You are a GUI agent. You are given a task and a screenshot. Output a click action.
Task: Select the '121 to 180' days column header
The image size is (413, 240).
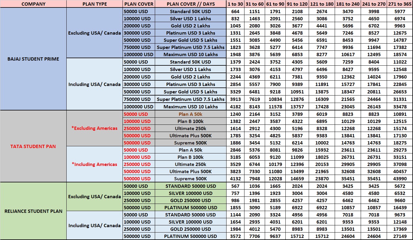321,4
